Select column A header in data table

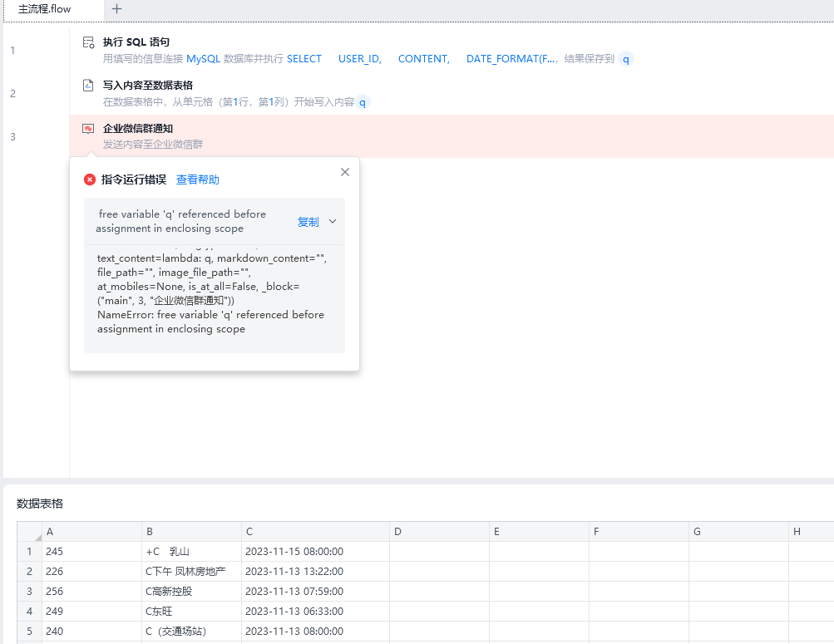[91, 532]
